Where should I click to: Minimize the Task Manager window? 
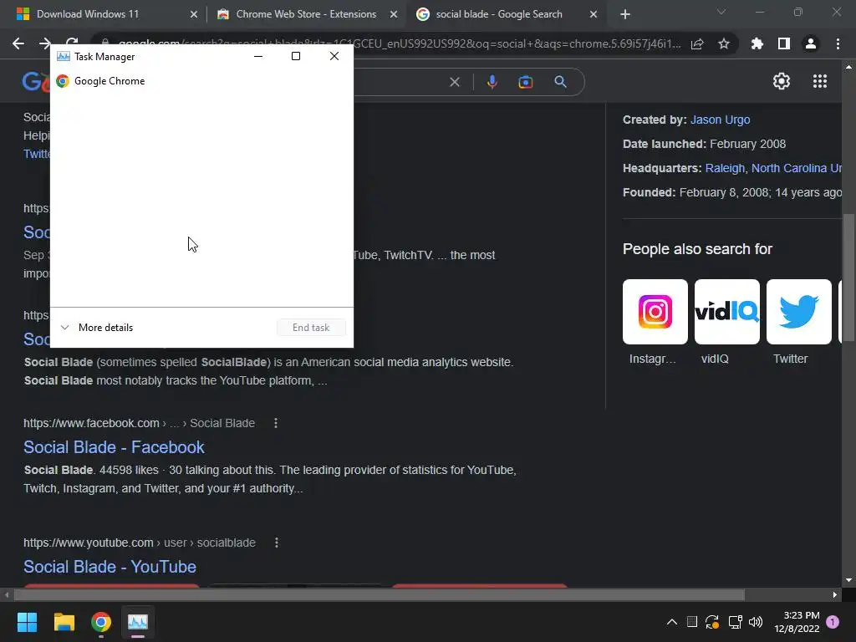point(258,56)
